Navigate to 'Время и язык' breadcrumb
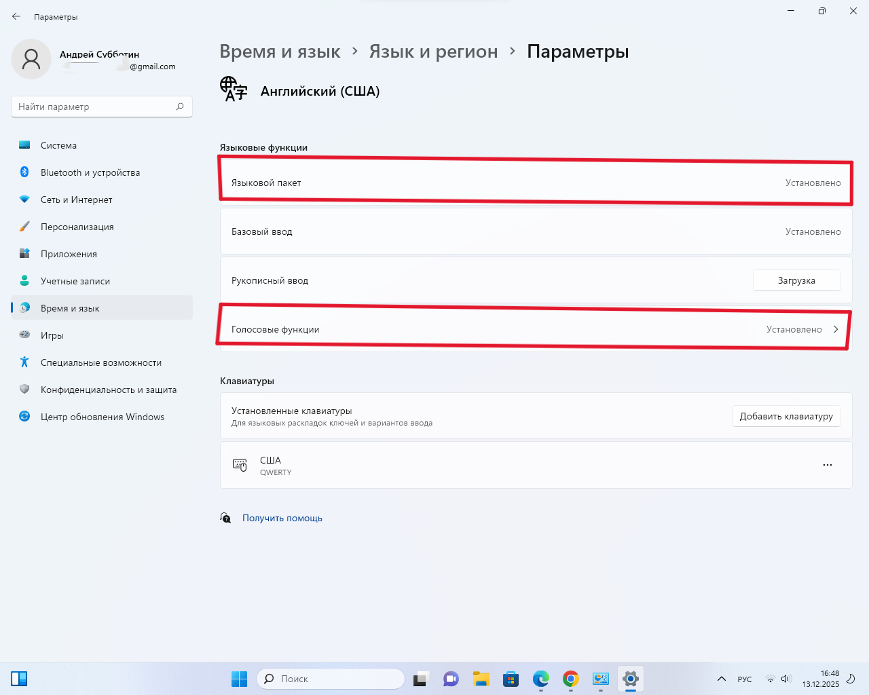The width and height of the screenshot is (869, 695). [x=280, y=52]
